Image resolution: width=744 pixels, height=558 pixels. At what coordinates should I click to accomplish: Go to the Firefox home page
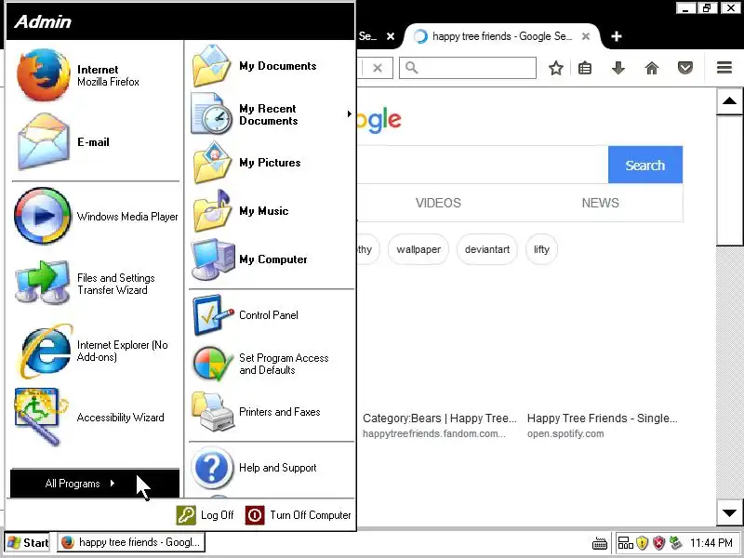pos(652,68)
